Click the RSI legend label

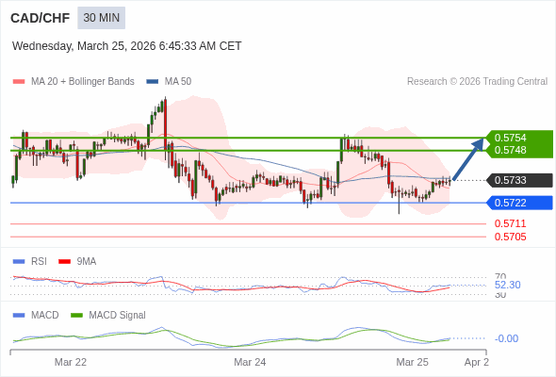click(x=39, y=262)
